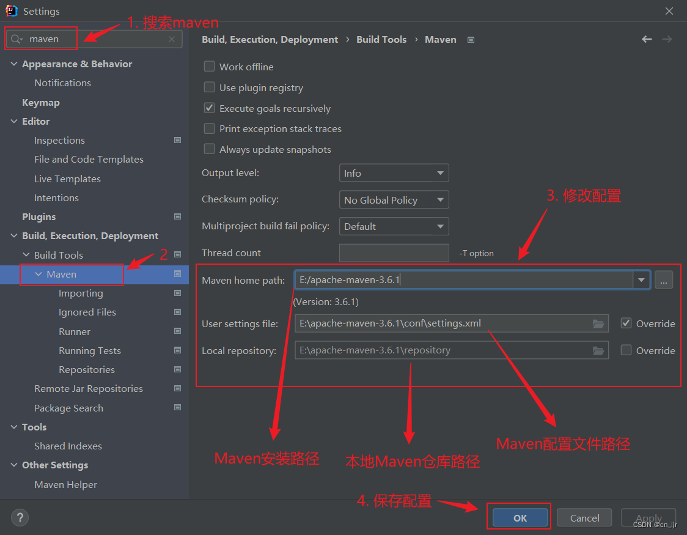Viewport: 687px width, 535px height.
Task: Open Checksum policy dropdown
Action: tap(394, 200)
